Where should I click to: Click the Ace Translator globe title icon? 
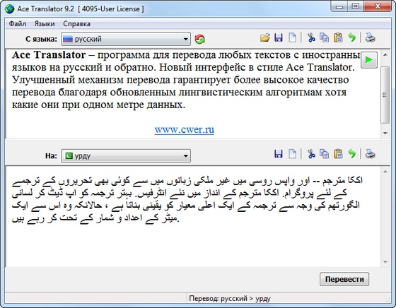tap(10, 8)
